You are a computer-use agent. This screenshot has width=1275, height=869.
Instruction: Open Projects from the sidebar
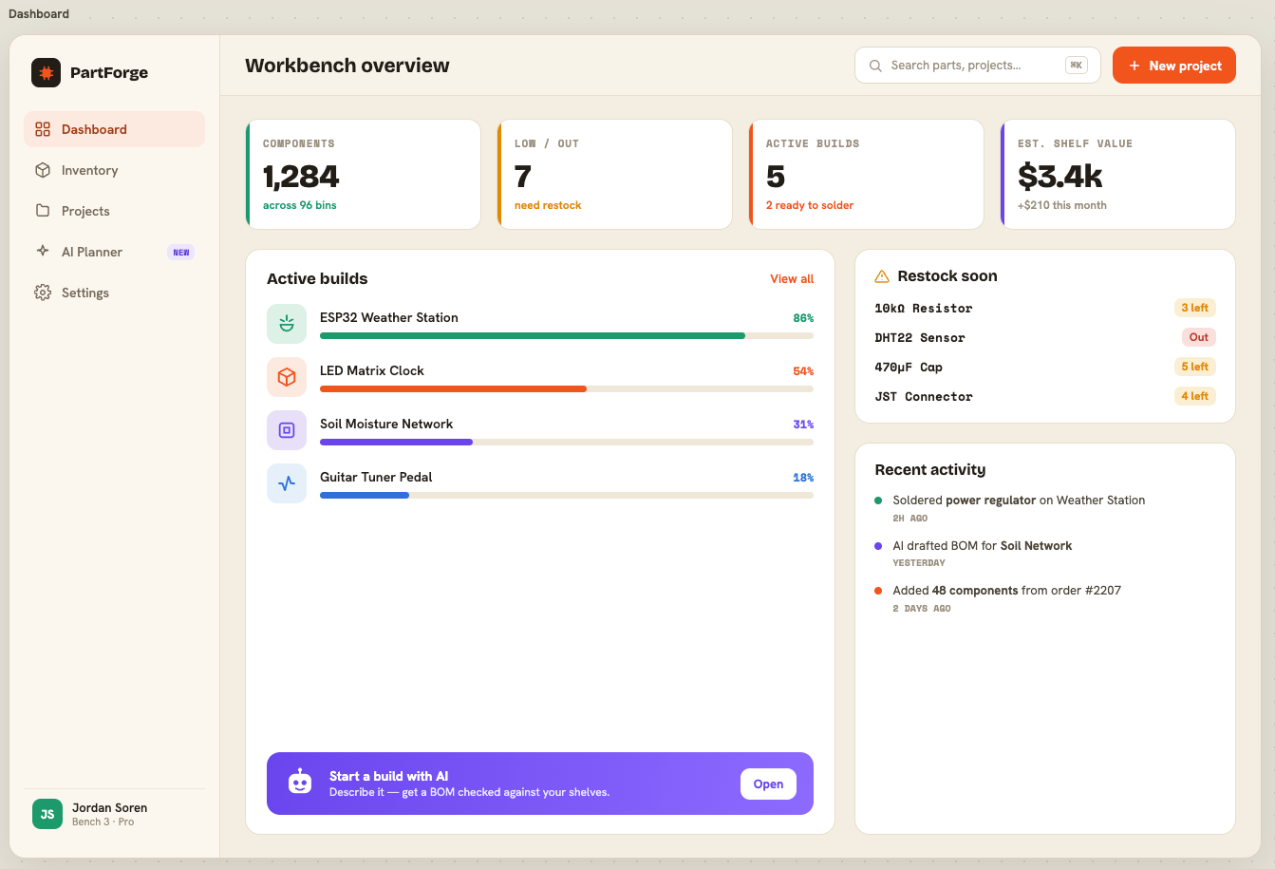click(x=114, y=211)
